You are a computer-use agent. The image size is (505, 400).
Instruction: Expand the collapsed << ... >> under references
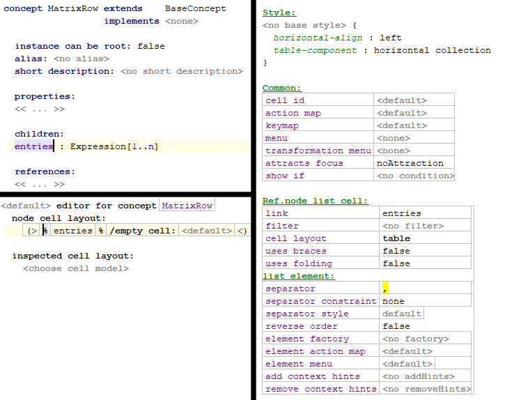tap(40, 184)
